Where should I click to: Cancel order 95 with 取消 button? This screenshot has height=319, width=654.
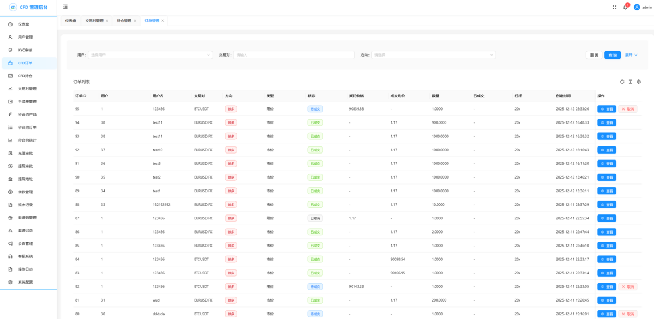point(627,109)
